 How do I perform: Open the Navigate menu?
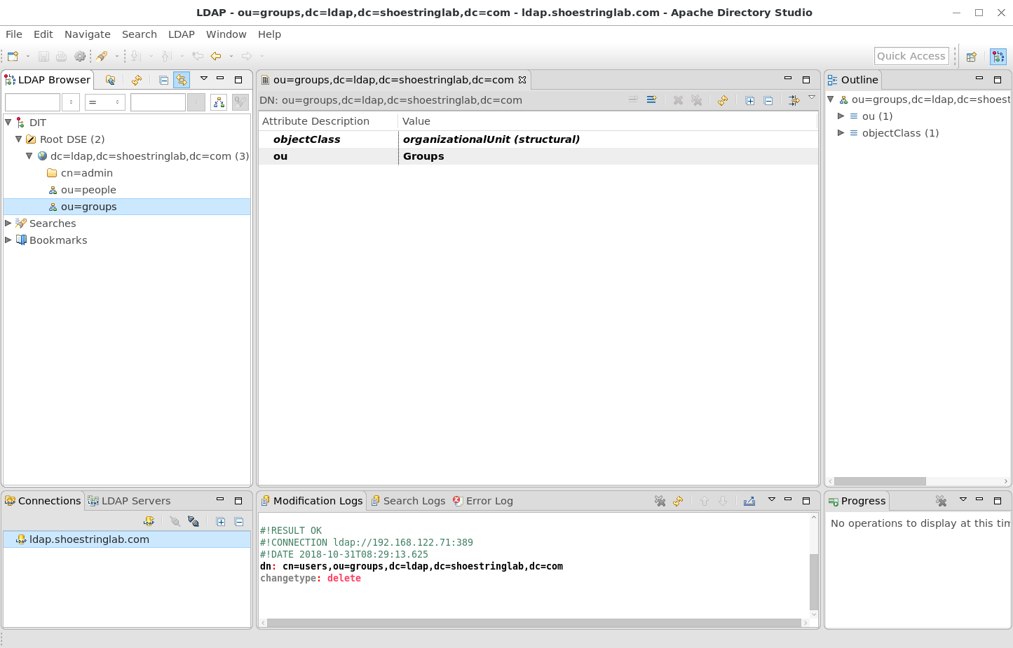88,34
